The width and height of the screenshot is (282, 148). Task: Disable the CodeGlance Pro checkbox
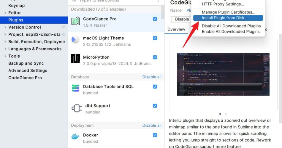(155, 19)
